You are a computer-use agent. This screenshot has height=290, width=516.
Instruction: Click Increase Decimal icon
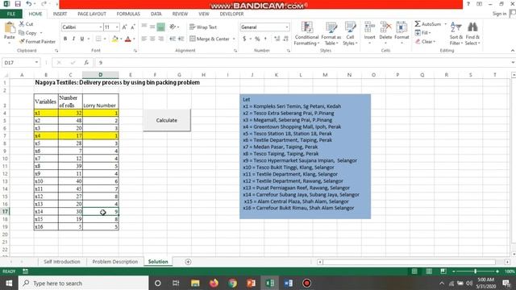[277, 39]
